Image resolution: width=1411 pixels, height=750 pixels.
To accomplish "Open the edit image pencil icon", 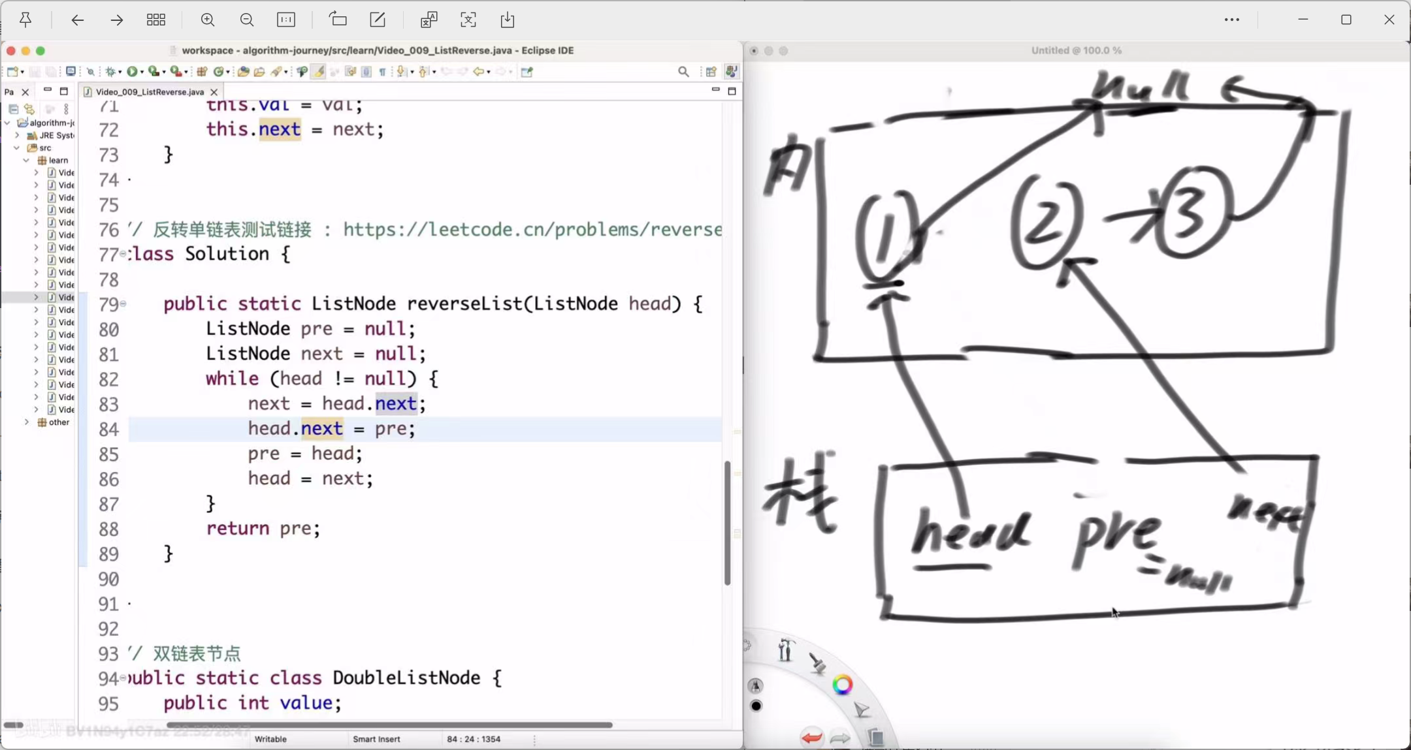I will tap(378, 20).
